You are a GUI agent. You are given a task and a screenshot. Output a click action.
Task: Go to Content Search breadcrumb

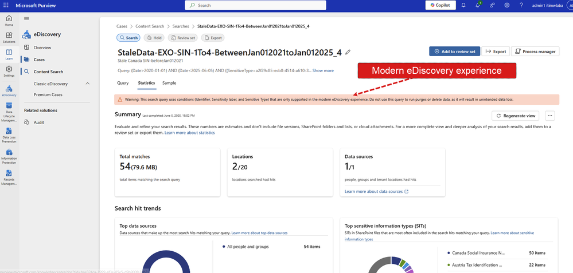tap(150, 26)
